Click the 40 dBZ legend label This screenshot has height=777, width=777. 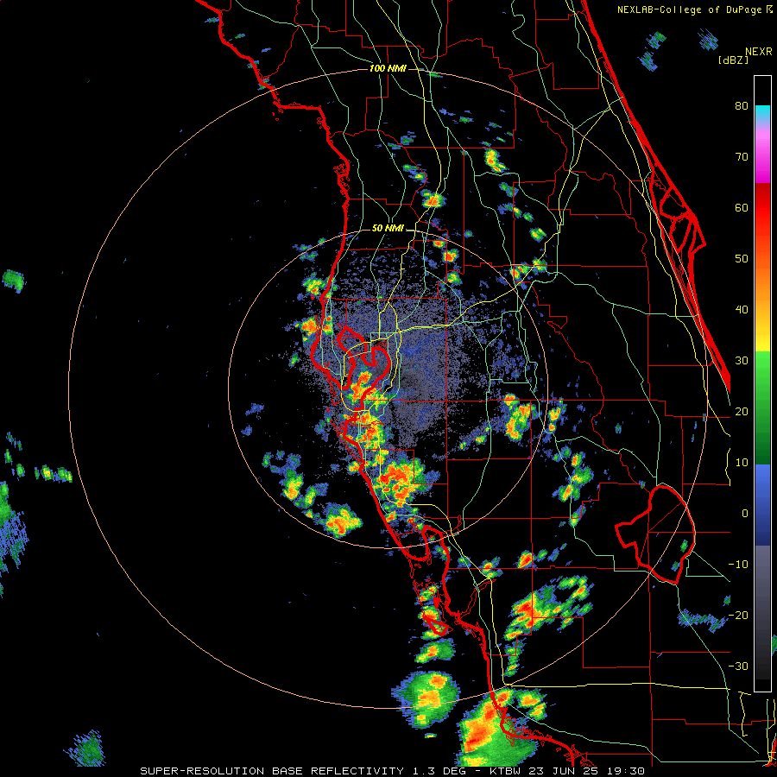tap(742, 310)
